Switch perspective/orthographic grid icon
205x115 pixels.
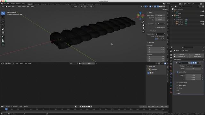pyautogui.click(x=143, y=32)
